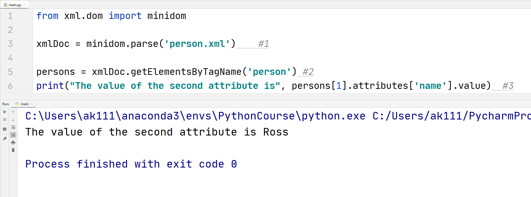Click the 'person.xml' string in the code
531x197 pixels.
pyautogui.click(x=197, y=43)
